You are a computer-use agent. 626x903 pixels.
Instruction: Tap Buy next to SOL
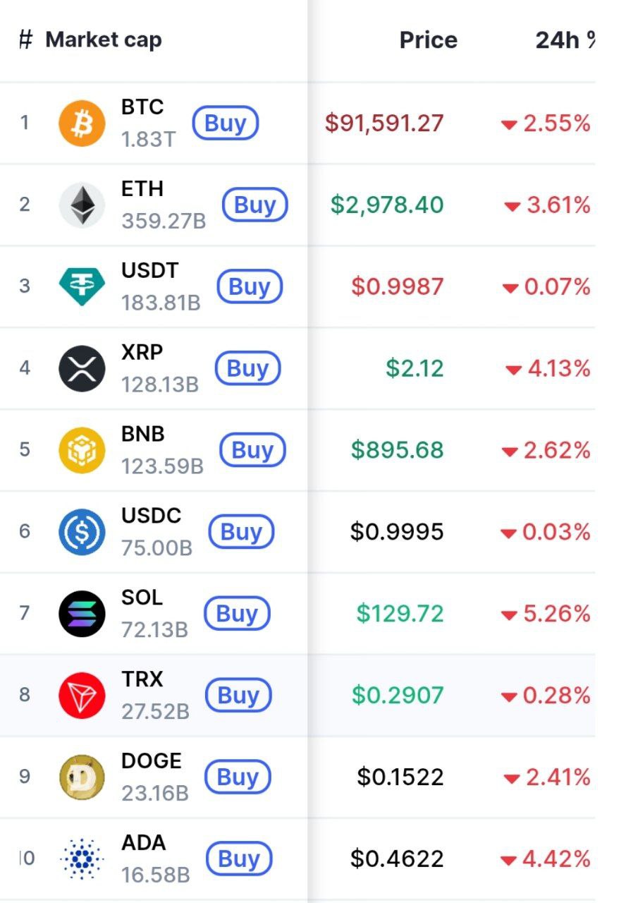click(237, 614)
